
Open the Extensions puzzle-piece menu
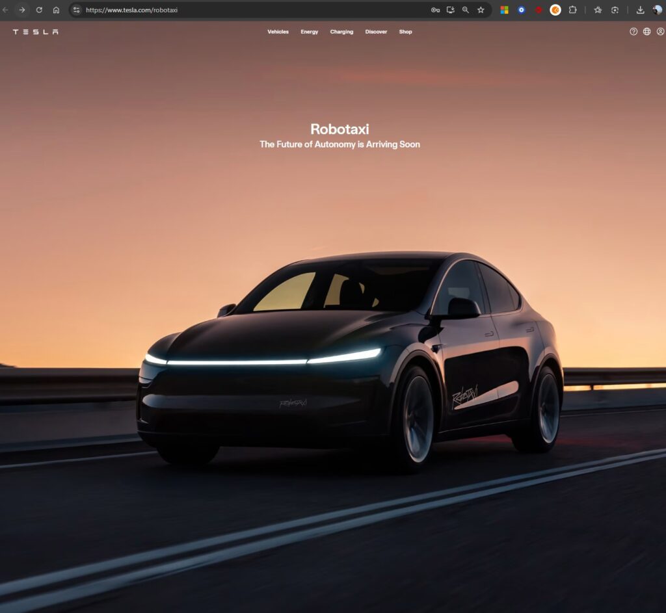(572, 10)
